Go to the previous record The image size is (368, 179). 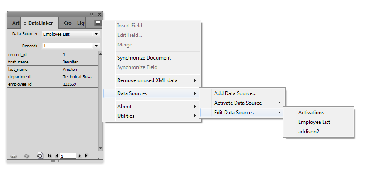[57, 156]
